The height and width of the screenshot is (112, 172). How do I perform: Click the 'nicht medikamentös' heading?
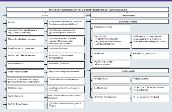[x=130, y=21]
